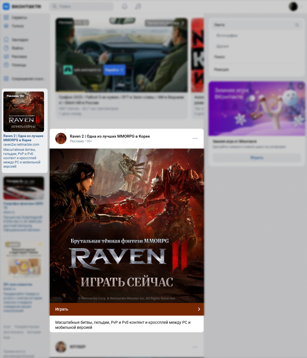Open the sidebar link 'Raven 2 | Одна из лучших MMORPG в Корее'
This screenshot has width=307, height=358.
tap(23, 138)
